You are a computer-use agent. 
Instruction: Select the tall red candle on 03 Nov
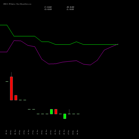tap(11, 88)
